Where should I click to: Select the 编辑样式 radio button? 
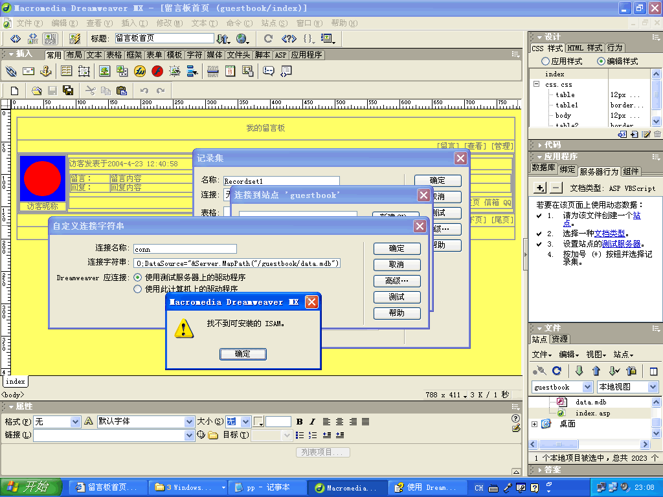tap(601, 61)
